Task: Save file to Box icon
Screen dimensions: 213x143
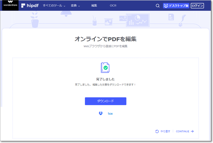Action: [110, 114]
